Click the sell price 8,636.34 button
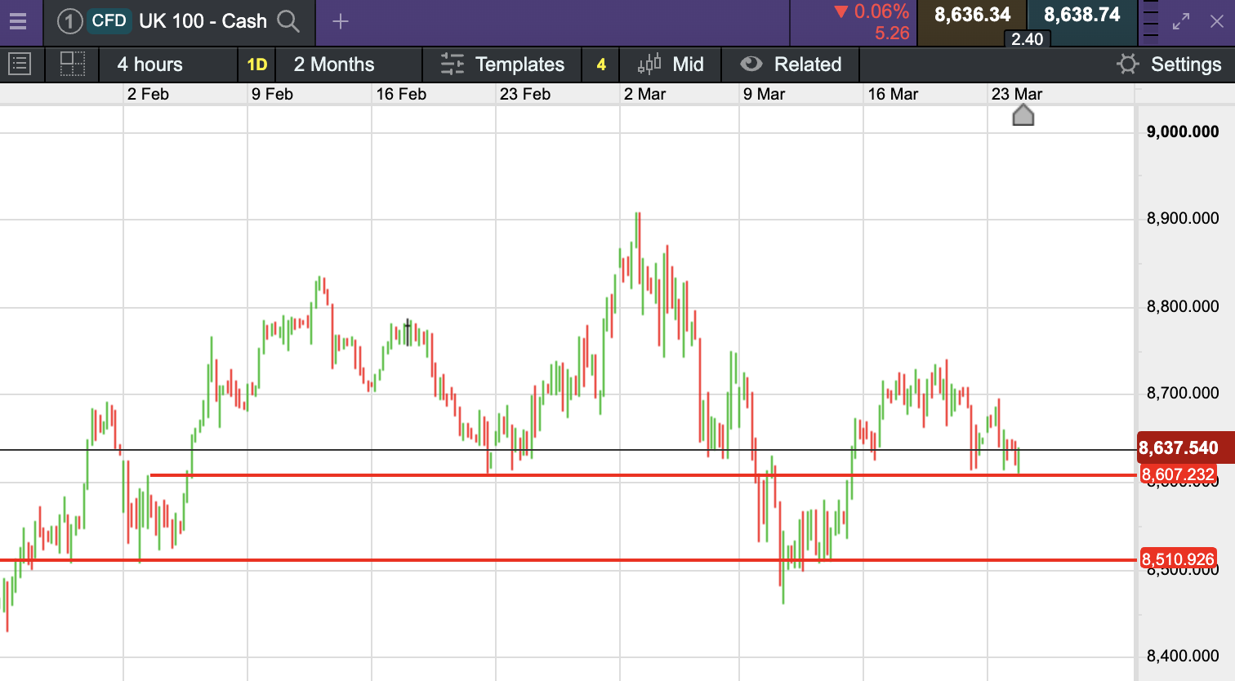The image size is (1235, 681). pos(972,16)
